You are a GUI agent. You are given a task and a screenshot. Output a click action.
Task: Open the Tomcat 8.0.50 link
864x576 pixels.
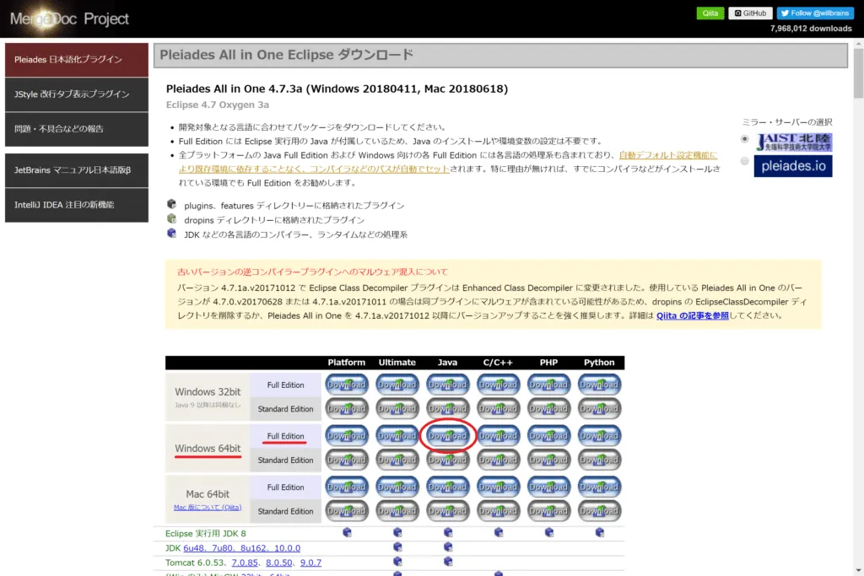[x=278, y=563]
